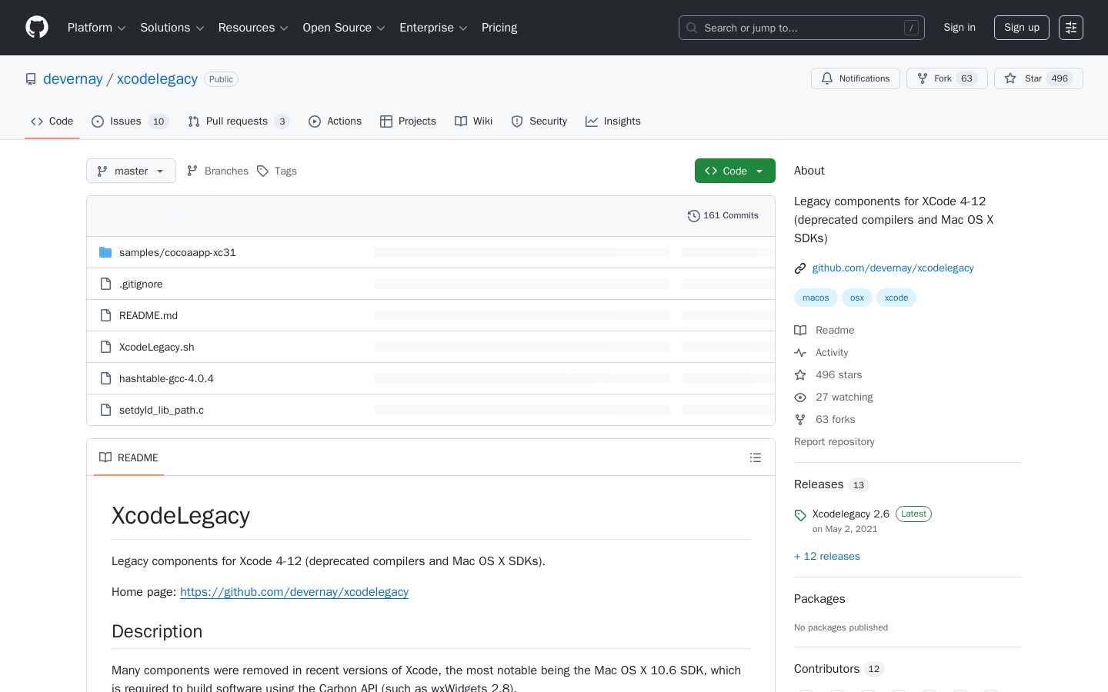The width and height of the screenshot is (1108, 692).
Task: Click the file icon next to .gitignore
Action: pos(106,284)
